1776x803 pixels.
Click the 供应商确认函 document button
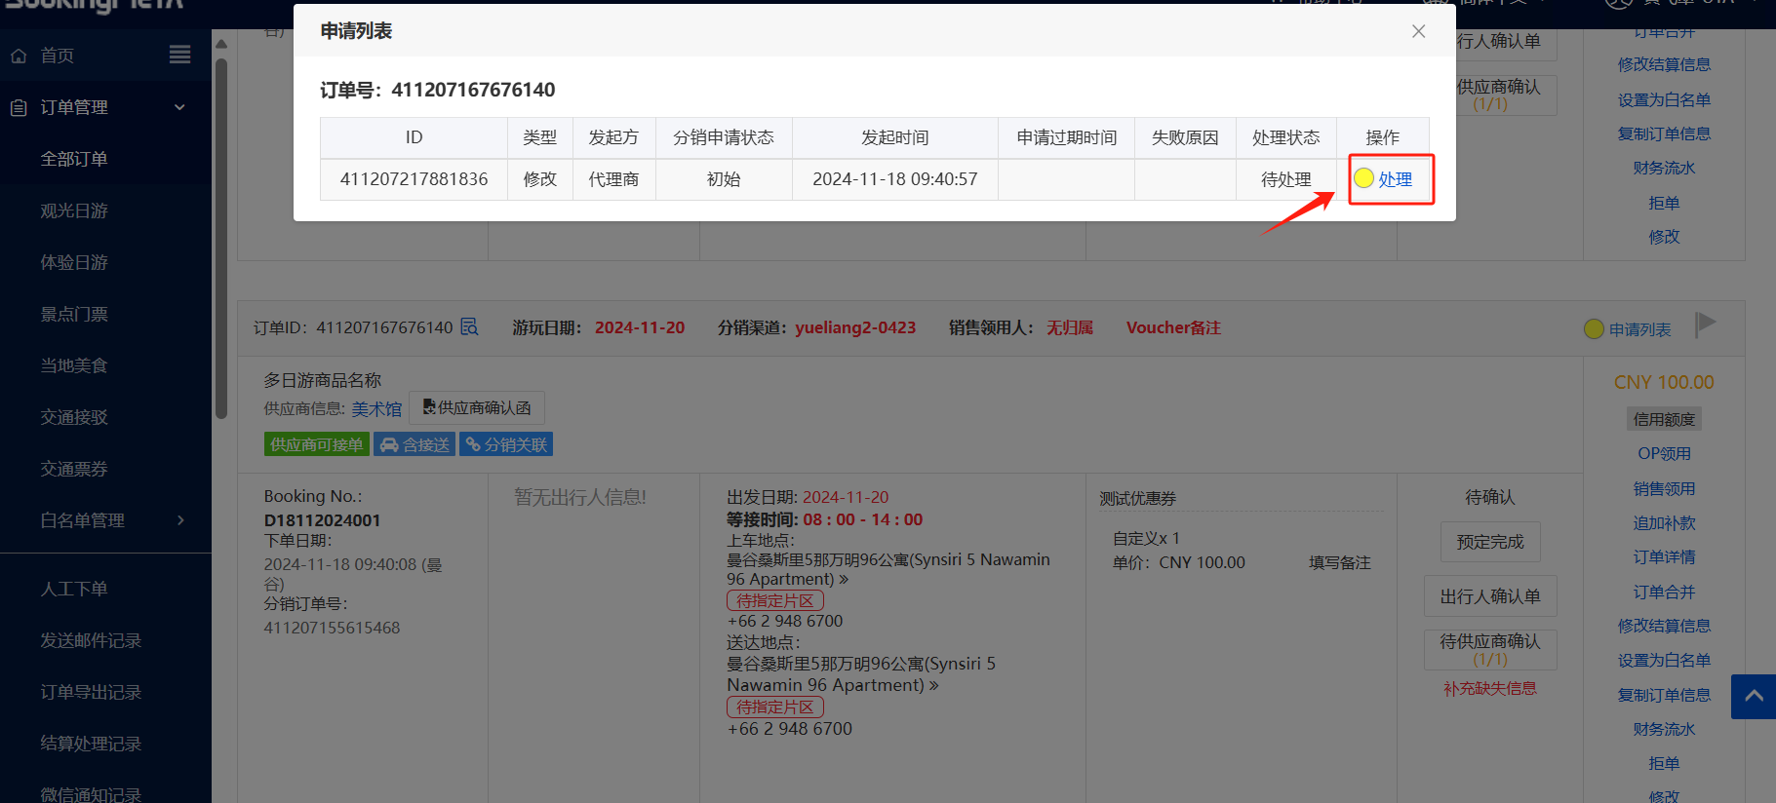tap(477, 407)
